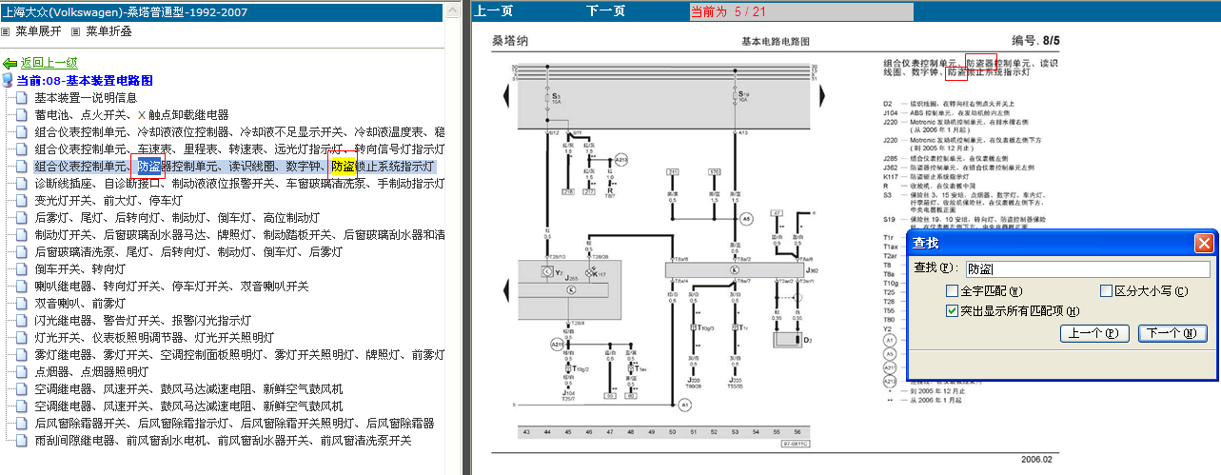The height and width of the screenshot is (475, 1221).
Task: Click the 2006.02 date at page bottom
Action: [1036, 458]
